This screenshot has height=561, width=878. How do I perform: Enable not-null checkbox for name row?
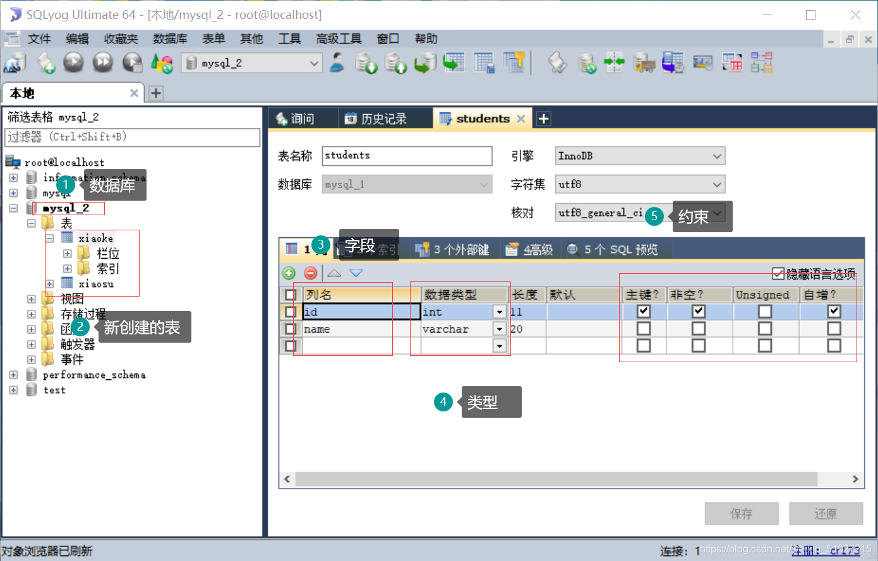pyautogui.click(x=699, y=328)
